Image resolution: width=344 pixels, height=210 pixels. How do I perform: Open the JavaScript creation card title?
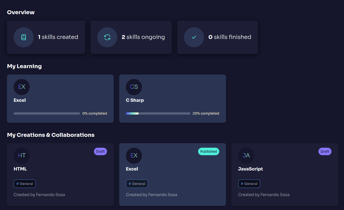250,169
